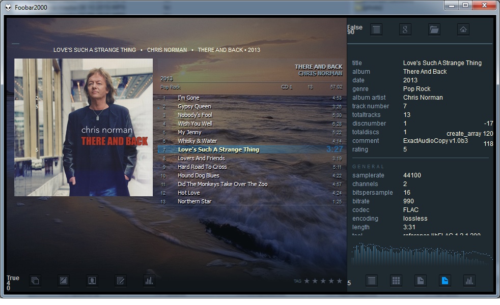Set rating with the fifth star
500x305 pixels.
tap(339, 281)
